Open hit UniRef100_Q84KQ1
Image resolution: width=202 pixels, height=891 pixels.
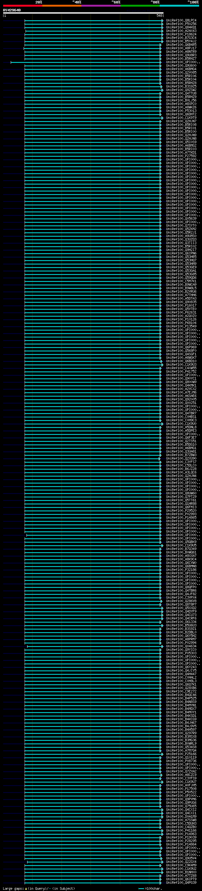181,27
